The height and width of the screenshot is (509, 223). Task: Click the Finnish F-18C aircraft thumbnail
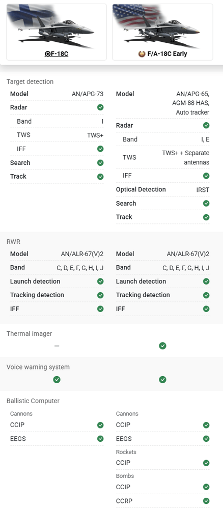57,26
